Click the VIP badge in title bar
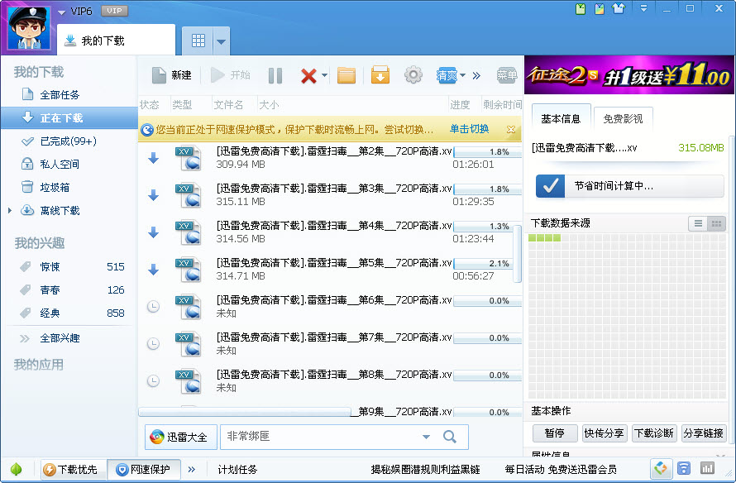The image size is (736, 483). click(114, 10)
